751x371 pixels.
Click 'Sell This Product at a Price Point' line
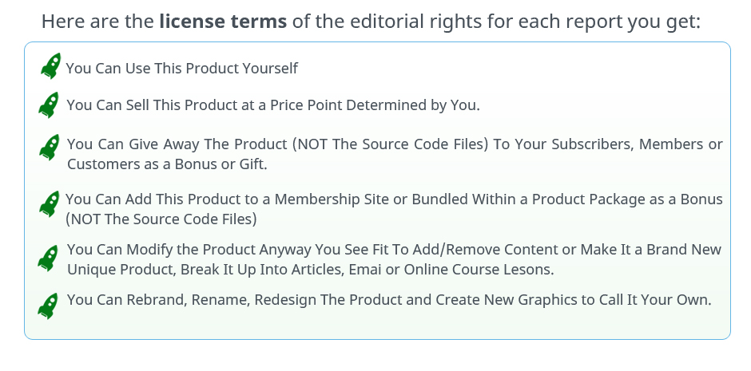273,105
